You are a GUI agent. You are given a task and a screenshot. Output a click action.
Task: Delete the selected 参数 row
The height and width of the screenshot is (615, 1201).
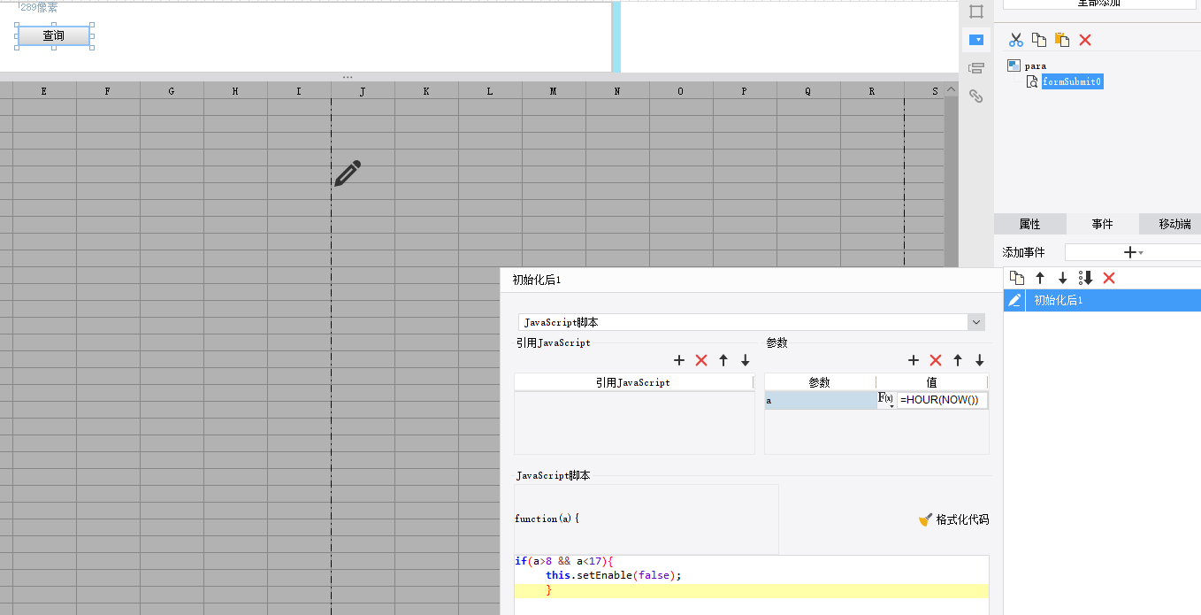[936, 360]
